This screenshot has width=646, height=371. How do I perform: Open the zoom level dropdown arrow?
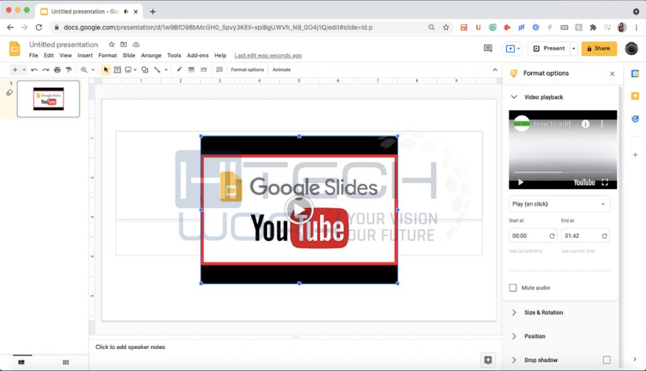click(93, 69)
